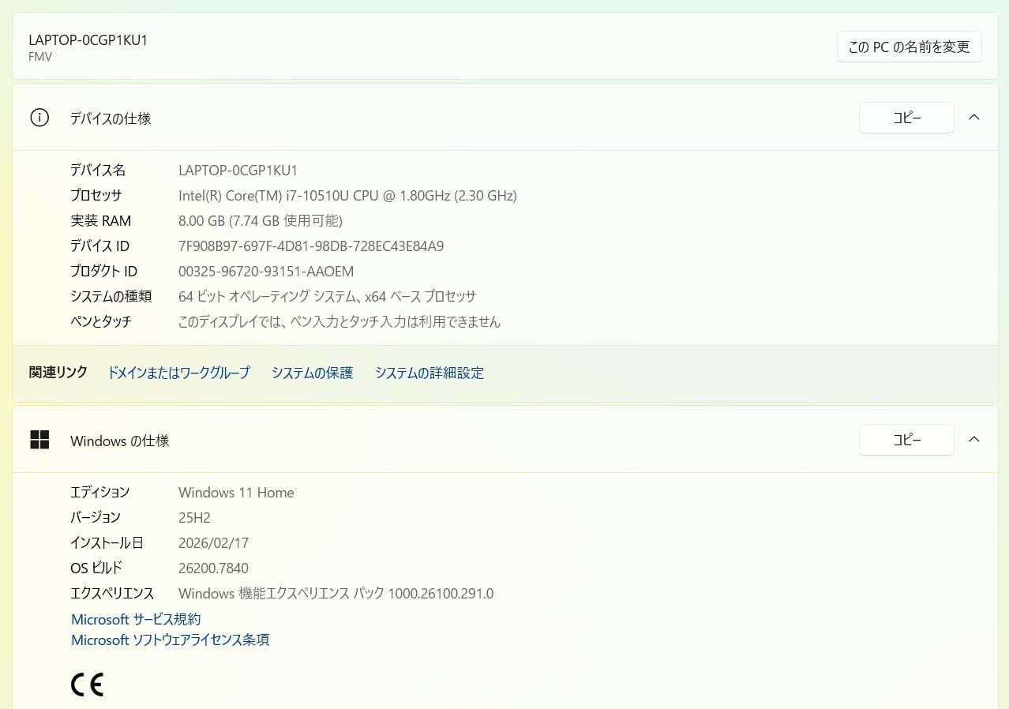Image resolution: width=1009 pixels, height=709 pixels.
Task: Click the CE certification mark
Action: [87, 684]
